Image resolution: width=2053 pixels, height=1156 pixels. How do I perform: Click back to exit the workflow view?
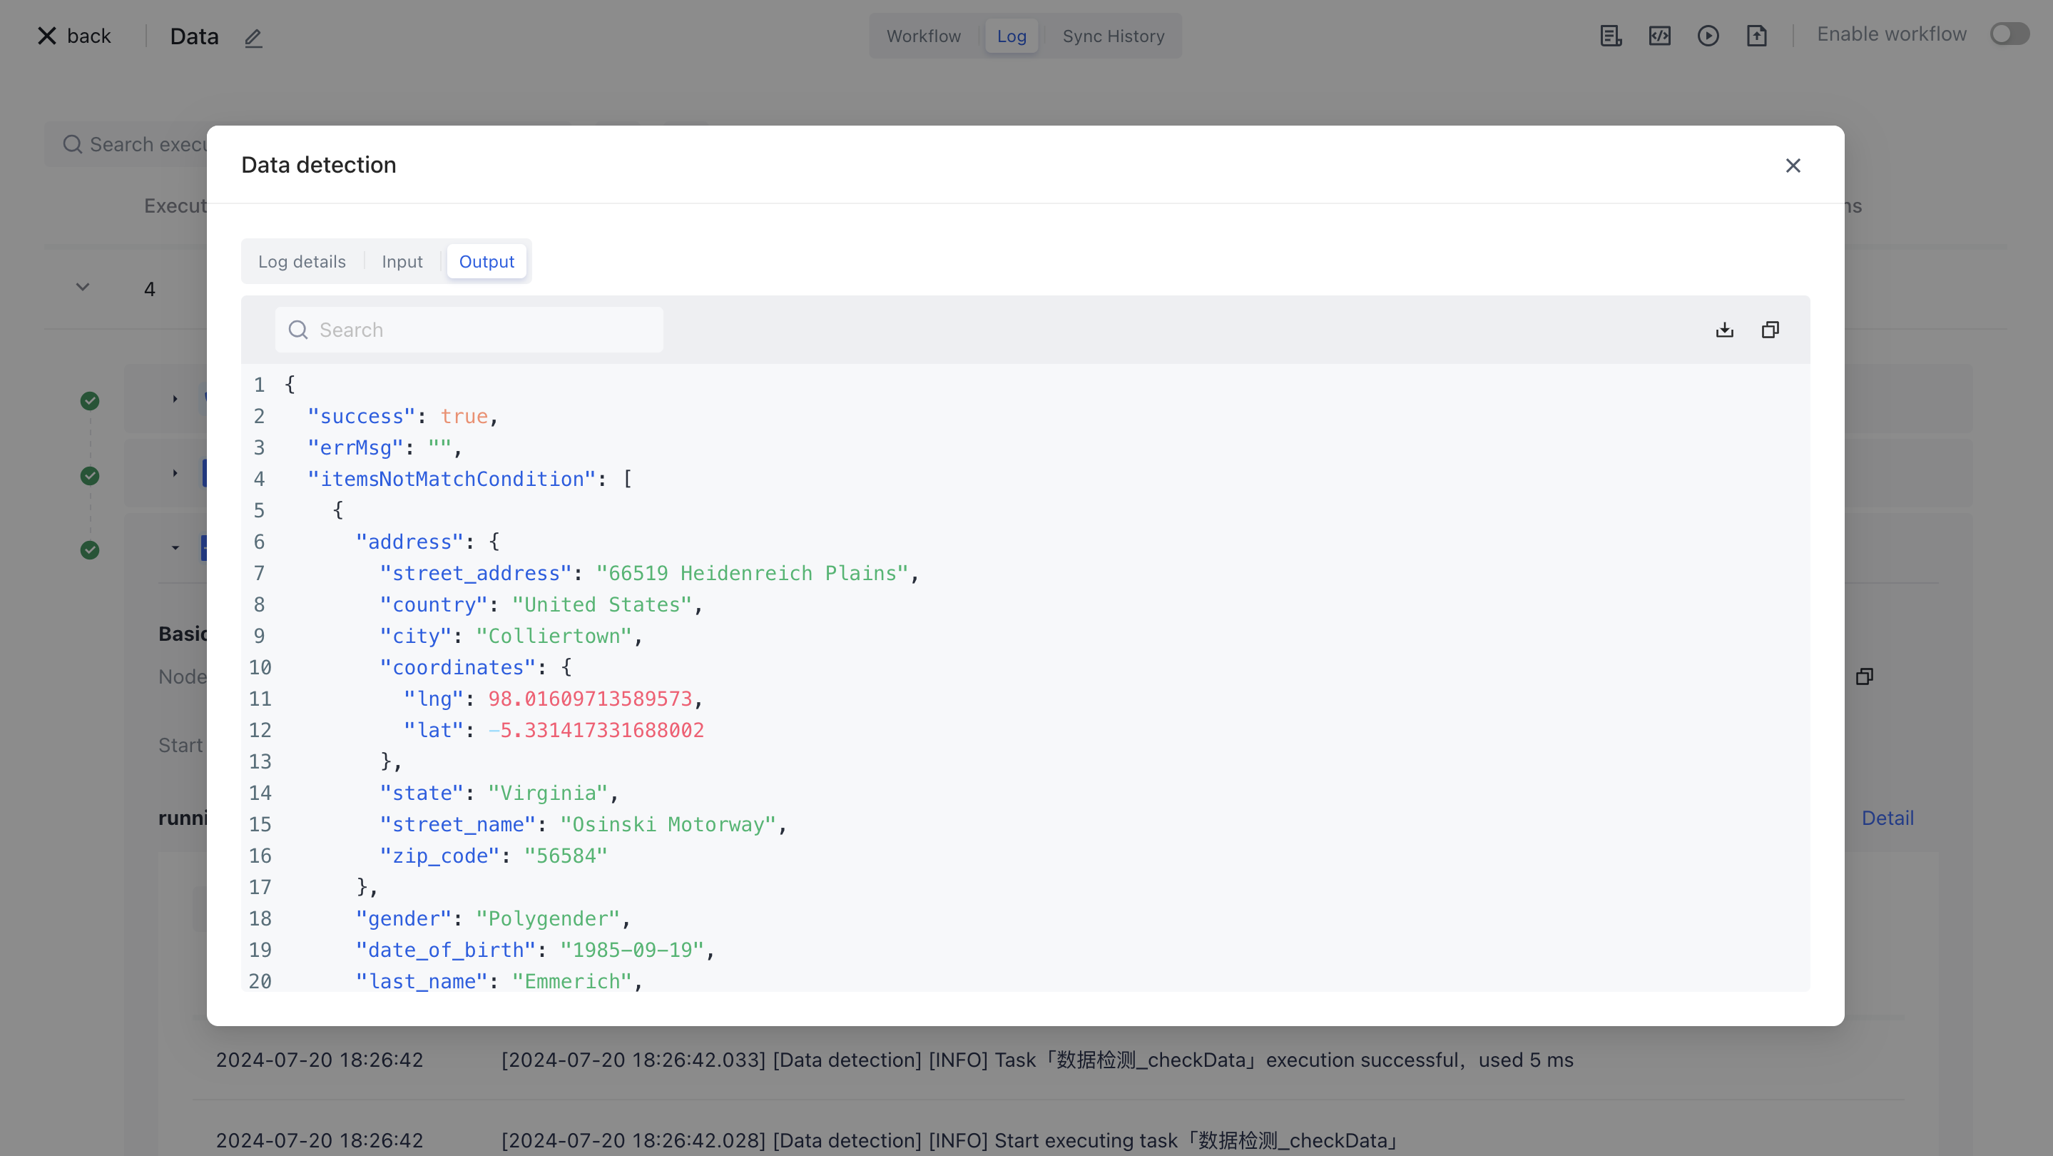click(x=73, y=35)
